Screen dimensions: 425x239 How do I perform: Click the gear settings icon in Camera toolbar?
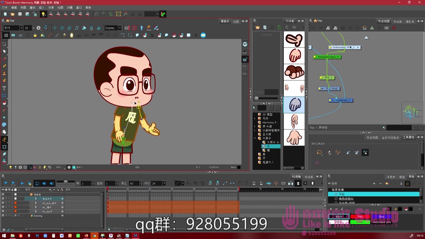[39, 28]
